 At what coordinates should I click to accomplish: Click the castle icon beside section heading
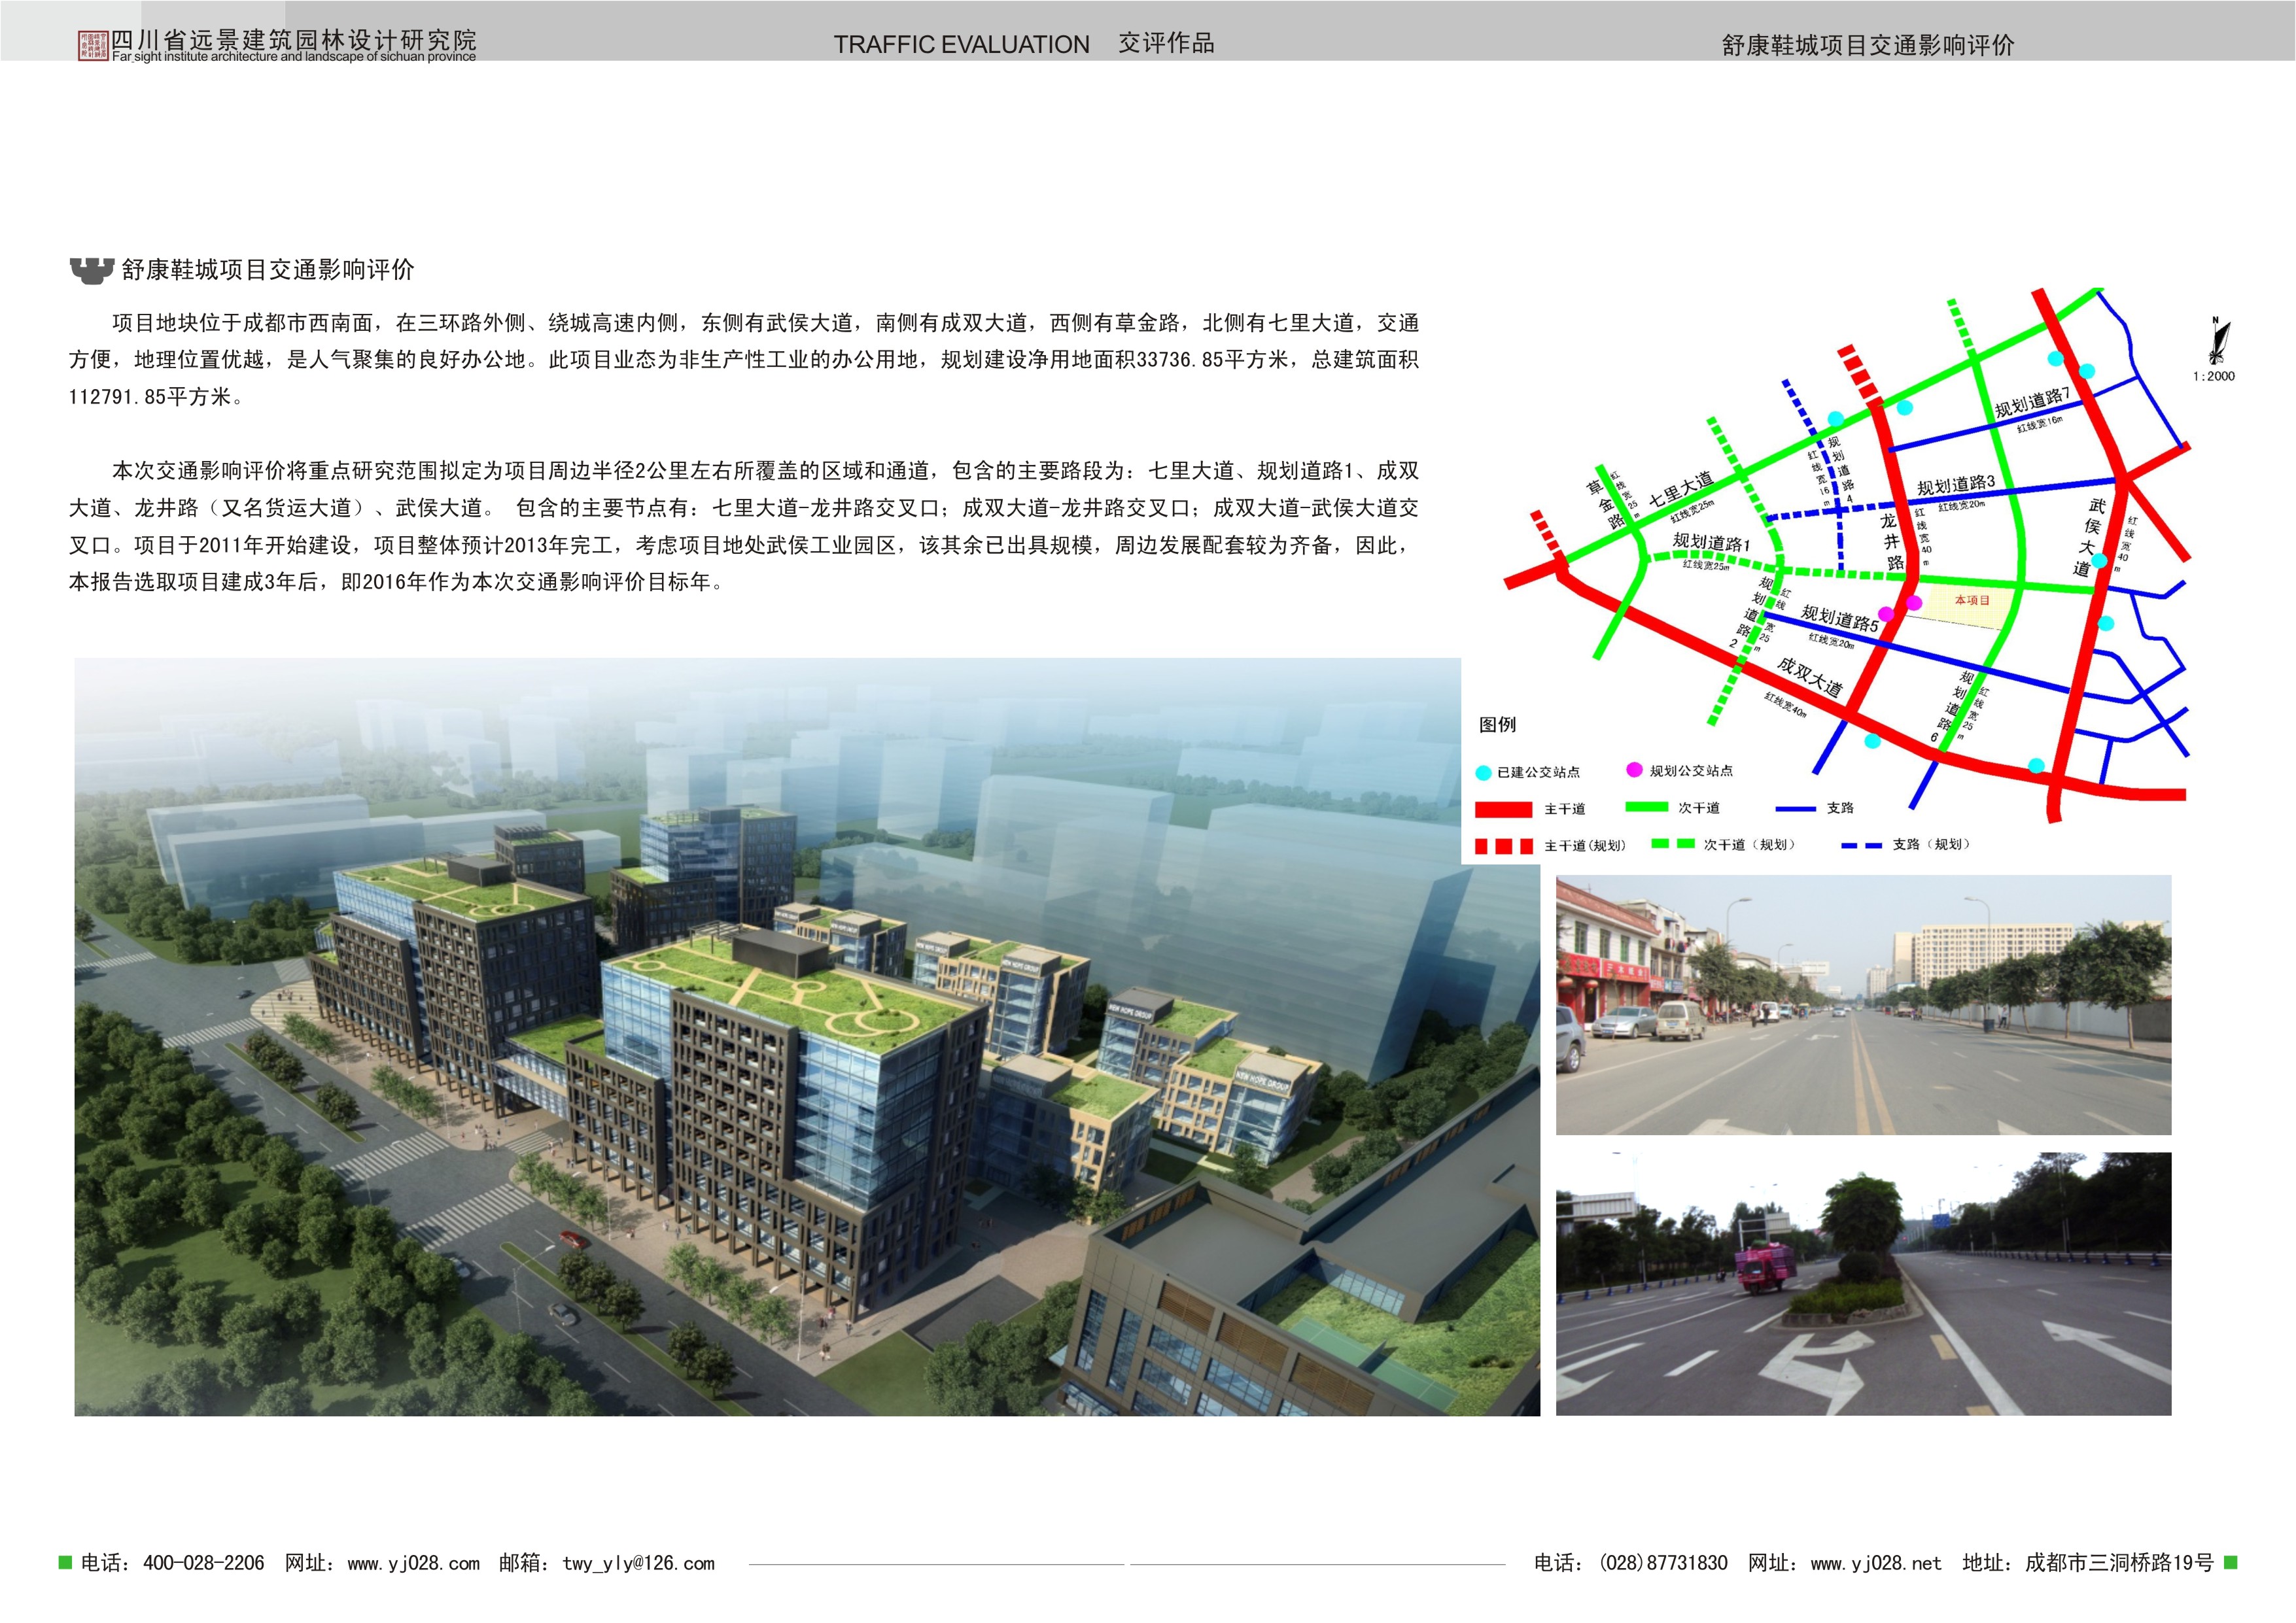pos(91,270)
